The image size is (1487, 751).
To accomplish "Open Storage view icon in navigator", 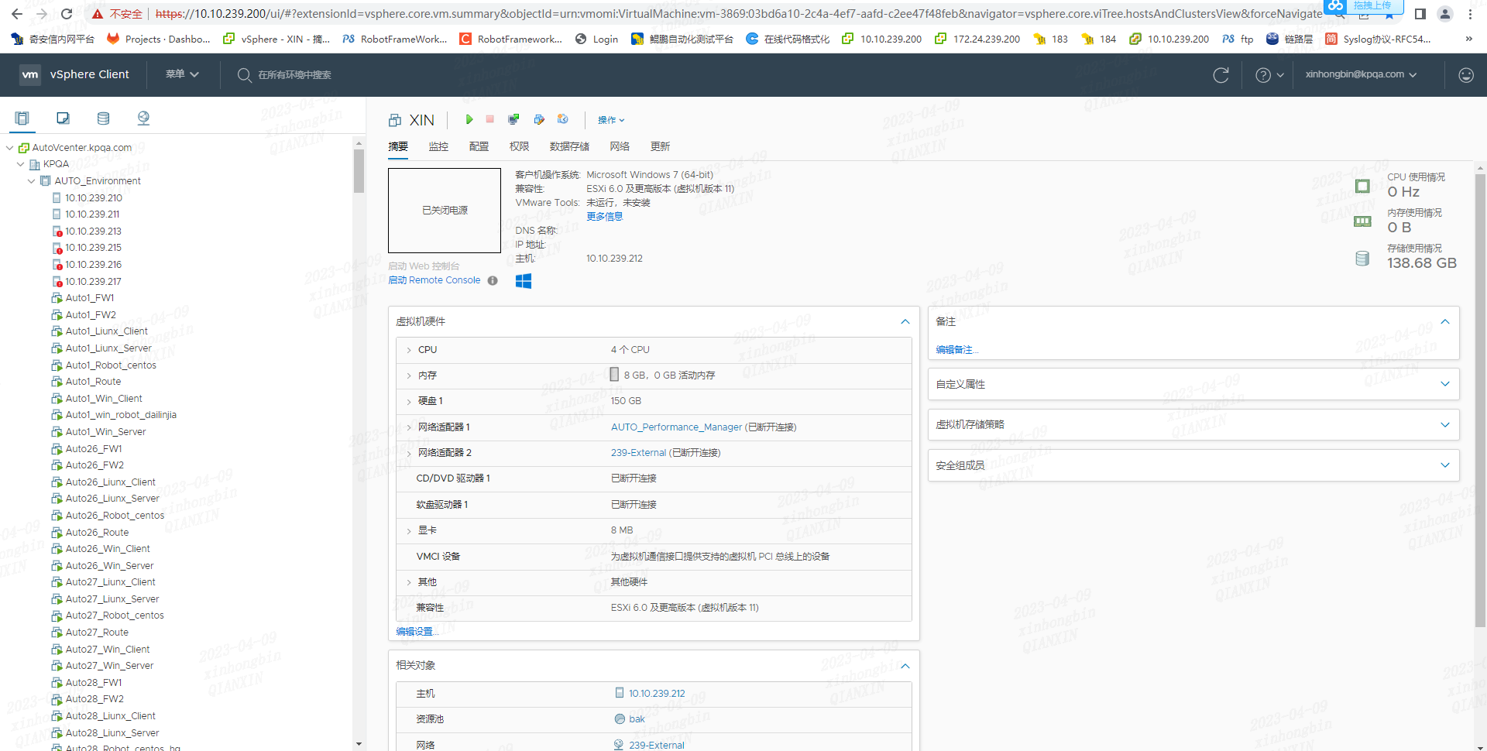I will pyautogui.click(x=103, y=118).
